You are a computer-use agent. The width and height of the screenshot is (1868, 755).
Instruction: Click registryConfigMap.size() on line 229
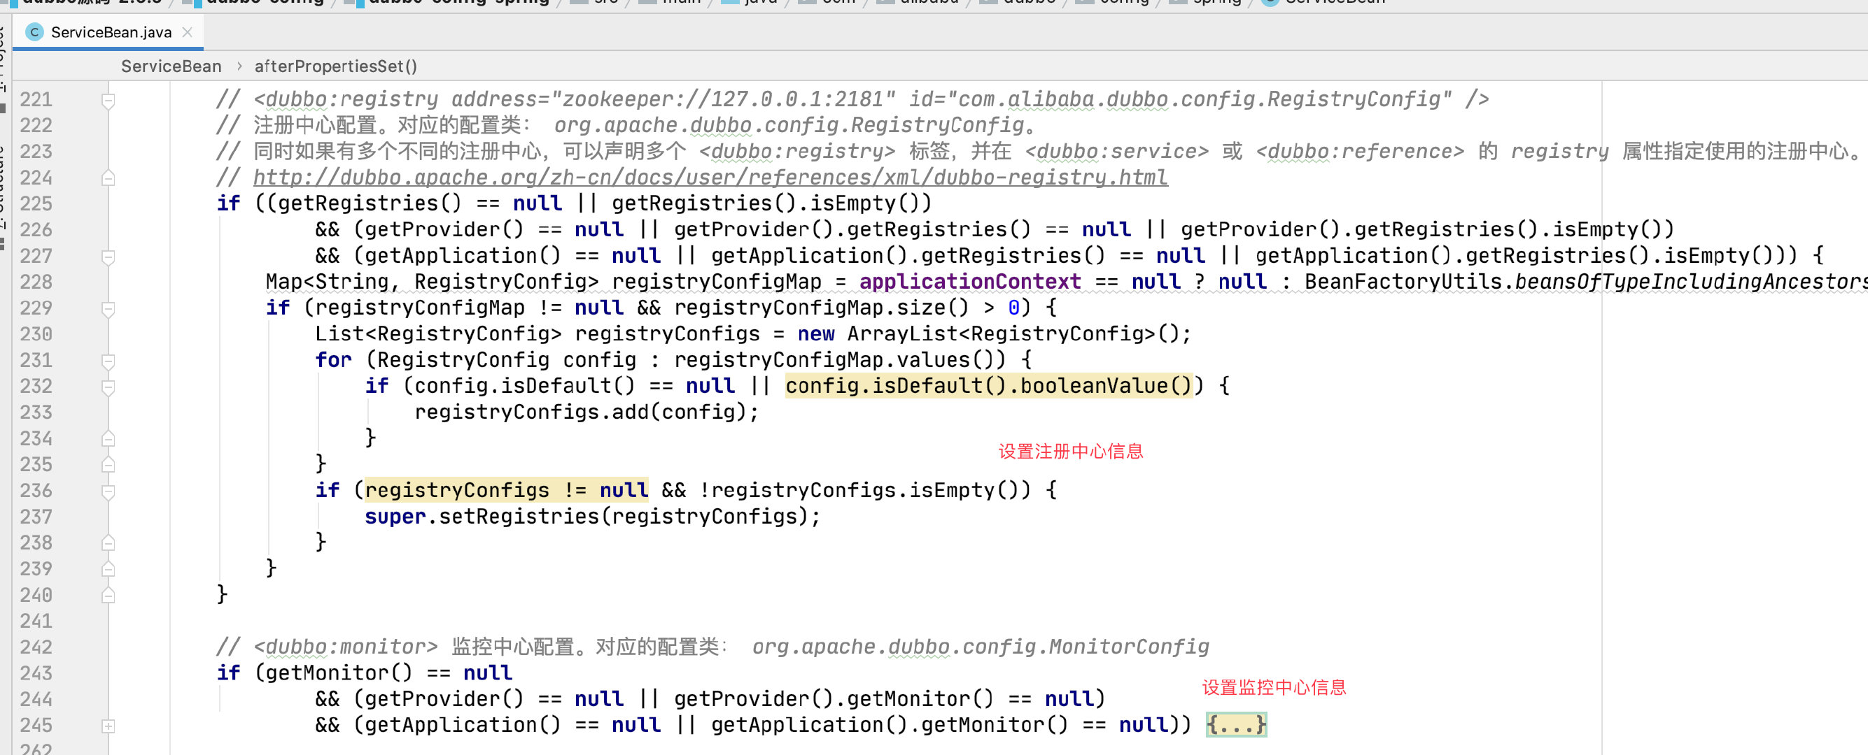[822, 308]
